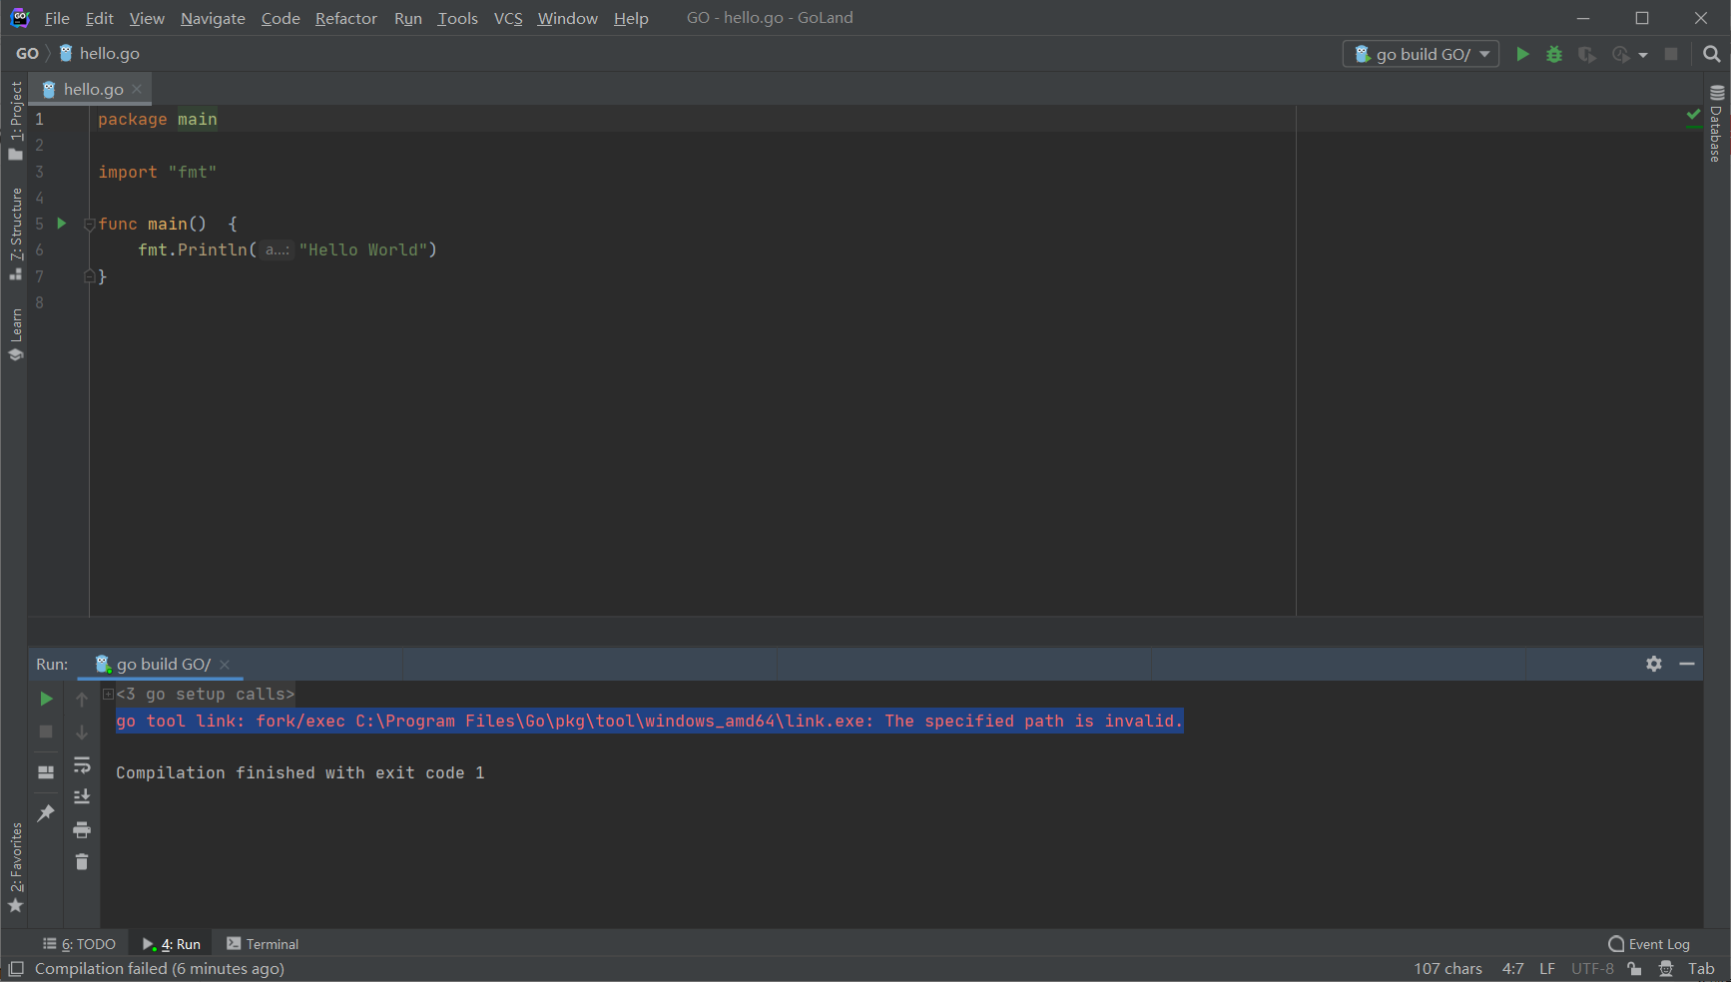1731x982 pixels.
Task: Open the Edit menu
Action: [x=99, y=18]
